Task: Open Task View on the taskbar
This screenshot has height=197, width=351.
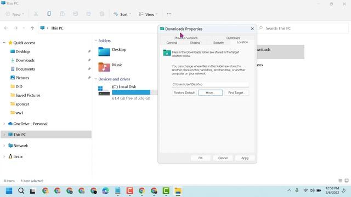Action: click(x=33, y=191)
